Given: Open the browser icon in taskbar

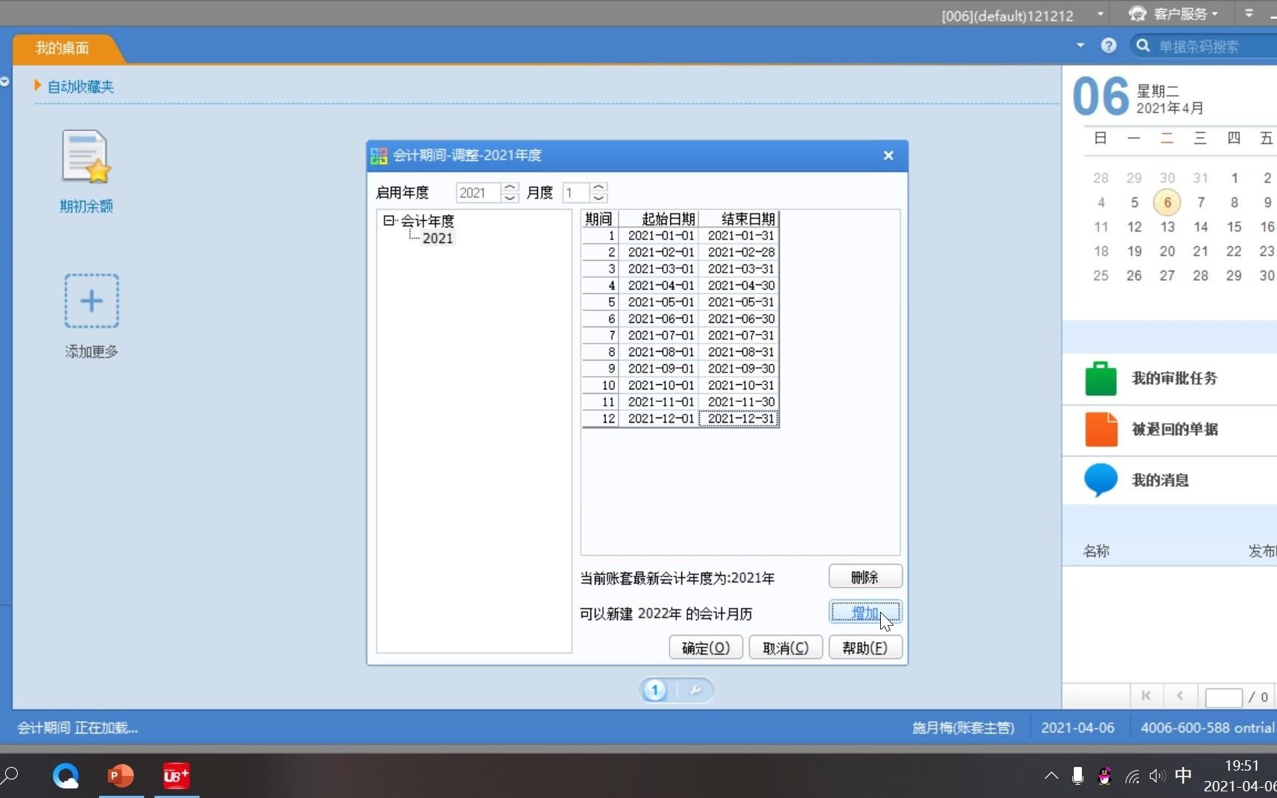Looking at the screenshot, I should point(66,776).
